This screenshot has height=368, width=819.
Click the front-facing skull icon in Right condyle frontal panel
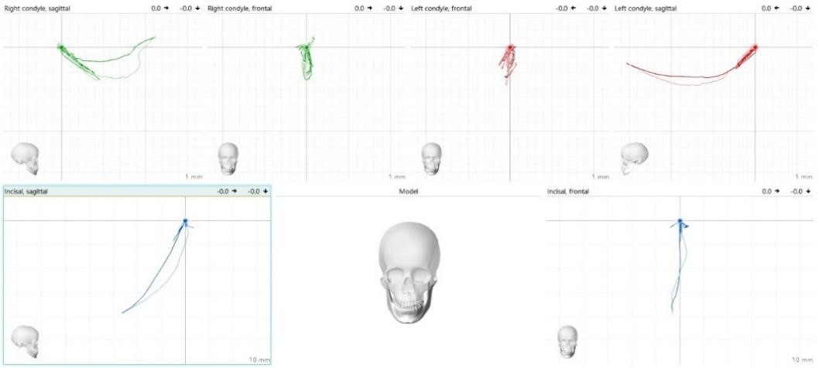228,158
